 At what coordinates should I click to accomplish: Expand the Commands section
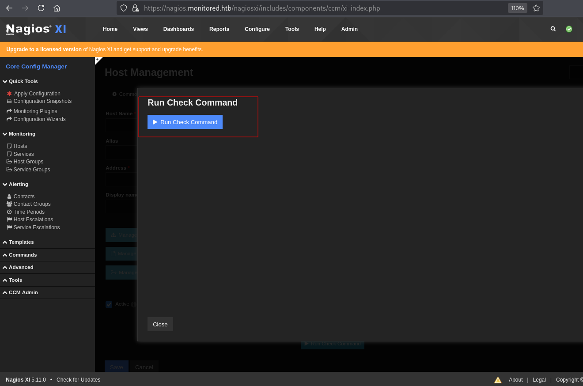(x=20, y=255)
